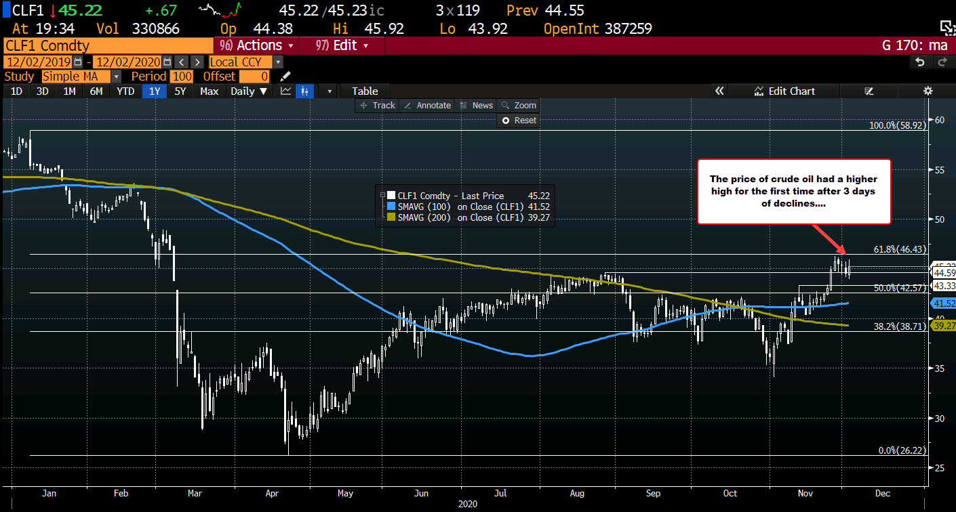The width and height of the screenshot is (956, 512).
Task: Click the pencil edit study icon
Action: tap(285, 77)
